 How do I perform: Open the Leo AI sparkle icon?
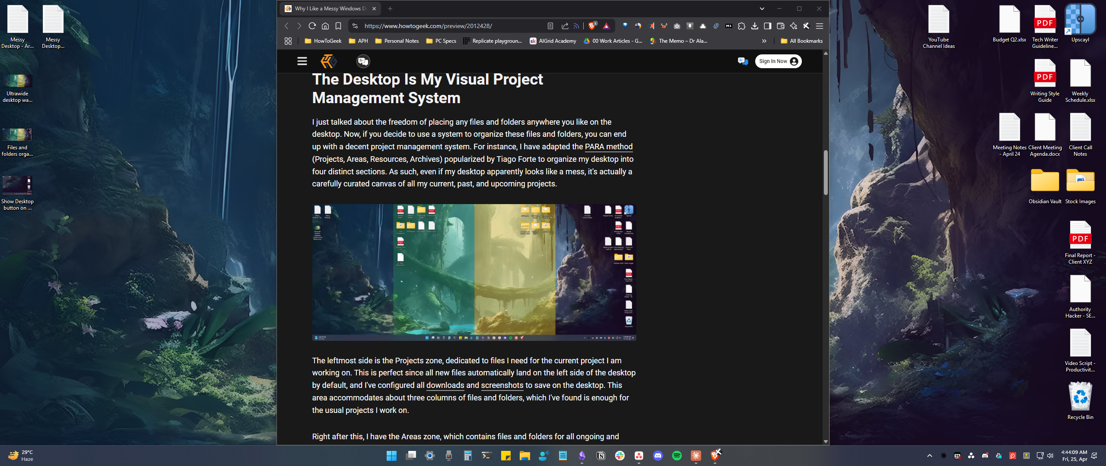(793, 26)
